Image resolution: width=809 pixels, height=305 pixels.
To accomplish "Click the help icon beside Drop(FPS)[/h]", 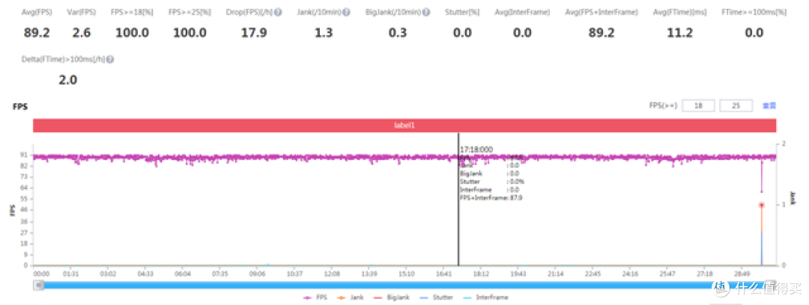I will [x=279, y=13].
